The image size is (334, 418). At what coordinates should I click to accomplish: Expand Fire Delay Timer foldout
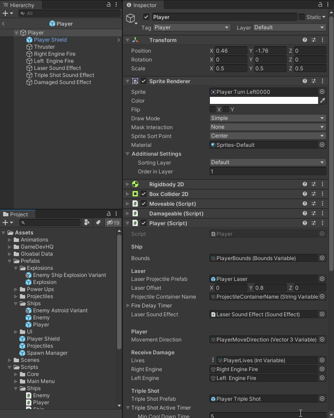point(128,305)
